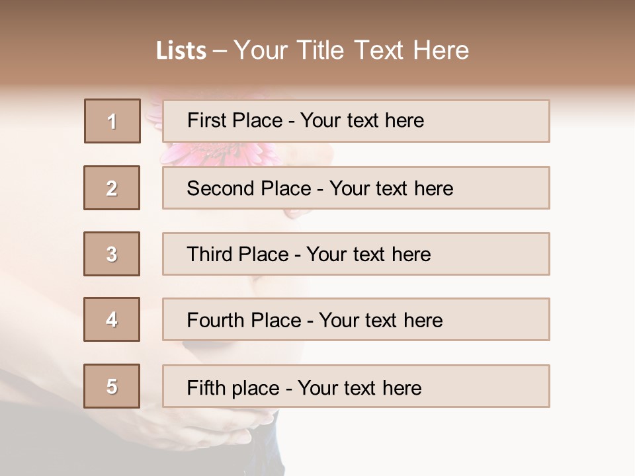The image size is (635, 476).
Task: Click the numbered box labeled 1
Action: (x=112, y=121)
